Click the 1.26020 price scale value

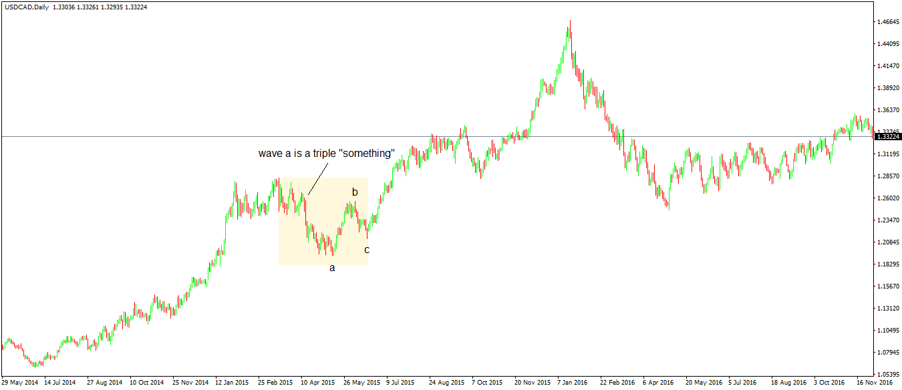click(x=887, y=198)
